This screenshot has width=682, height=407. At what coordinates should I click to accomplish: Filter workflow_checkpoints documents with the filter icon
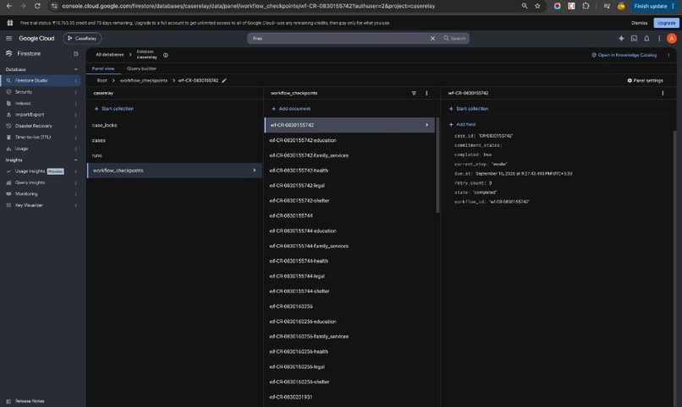(x=414, y=93)
